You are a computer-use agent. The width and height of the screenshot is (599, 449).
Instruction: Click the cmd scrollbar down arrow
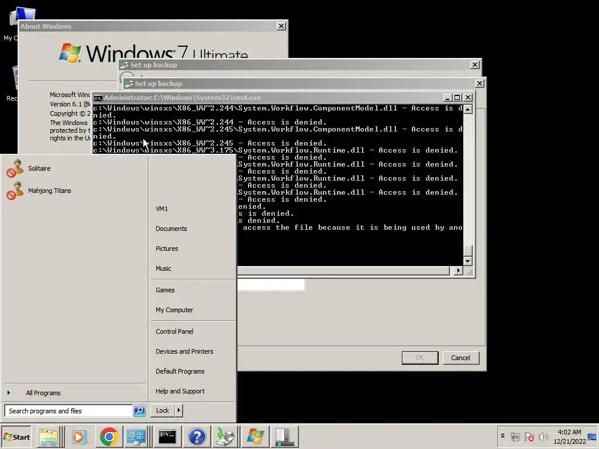pyautogui.click(x=468, y=261)
